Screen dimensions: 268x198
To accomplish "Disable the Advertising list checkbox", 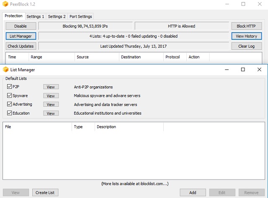I will pos(10,104).
